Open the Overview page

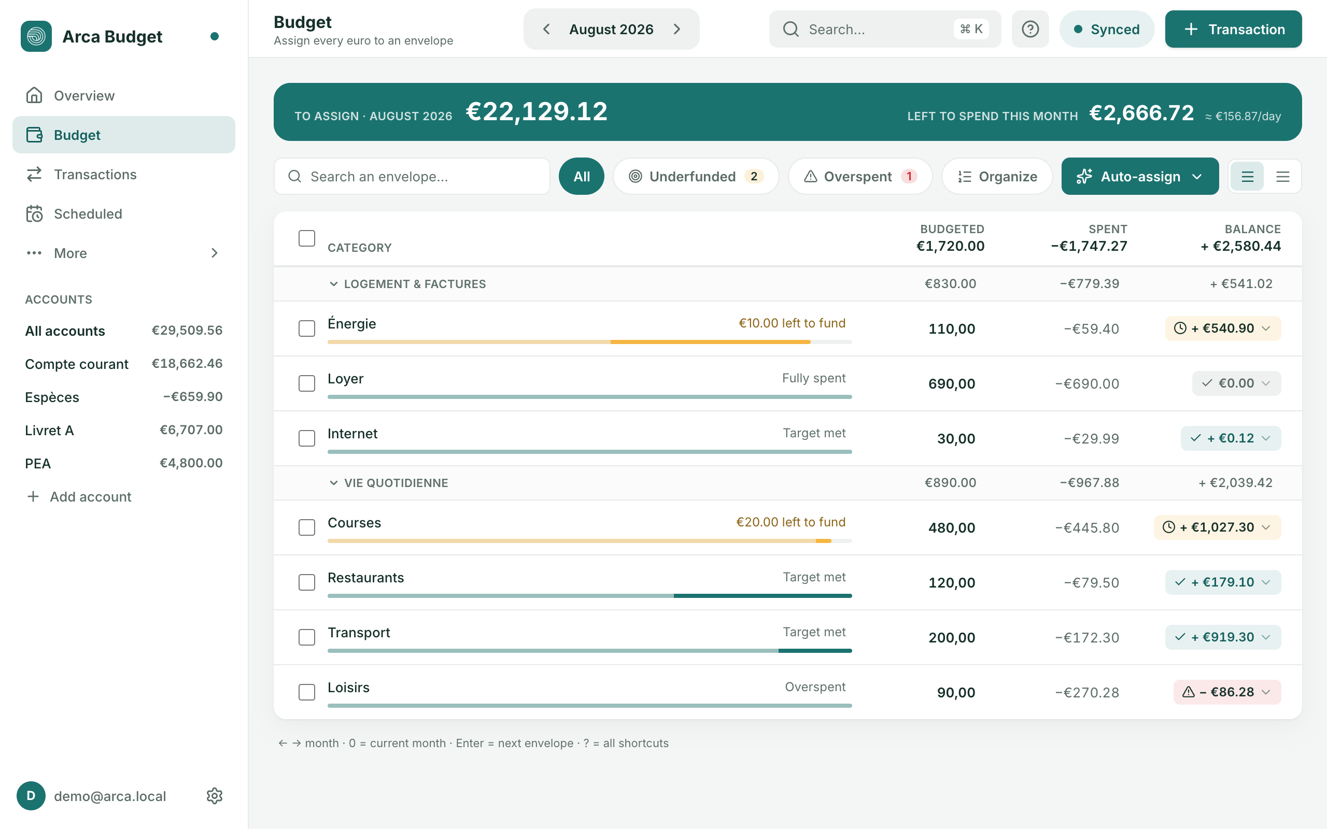pyautogui.click(x=124, y=95)
